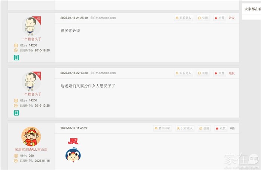Open the m.szhome.com source link on first post

coord(103,18)
